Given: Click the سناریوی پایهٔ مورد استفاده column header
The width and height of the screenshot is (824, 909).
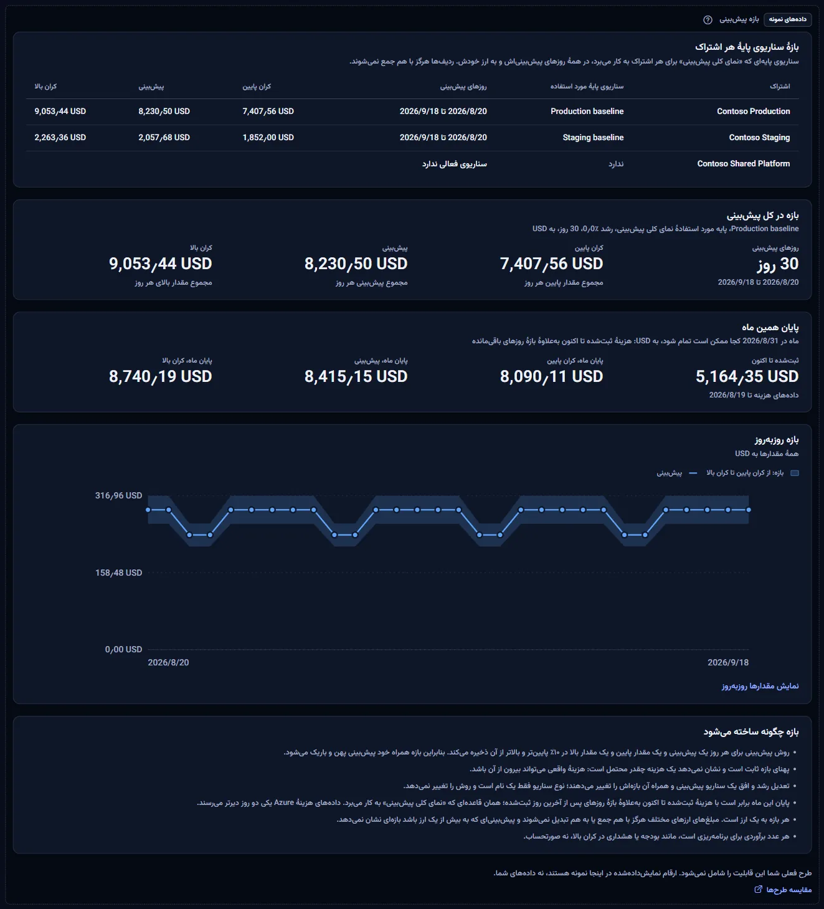Looking at the screenshot, I should click(587, 87).
